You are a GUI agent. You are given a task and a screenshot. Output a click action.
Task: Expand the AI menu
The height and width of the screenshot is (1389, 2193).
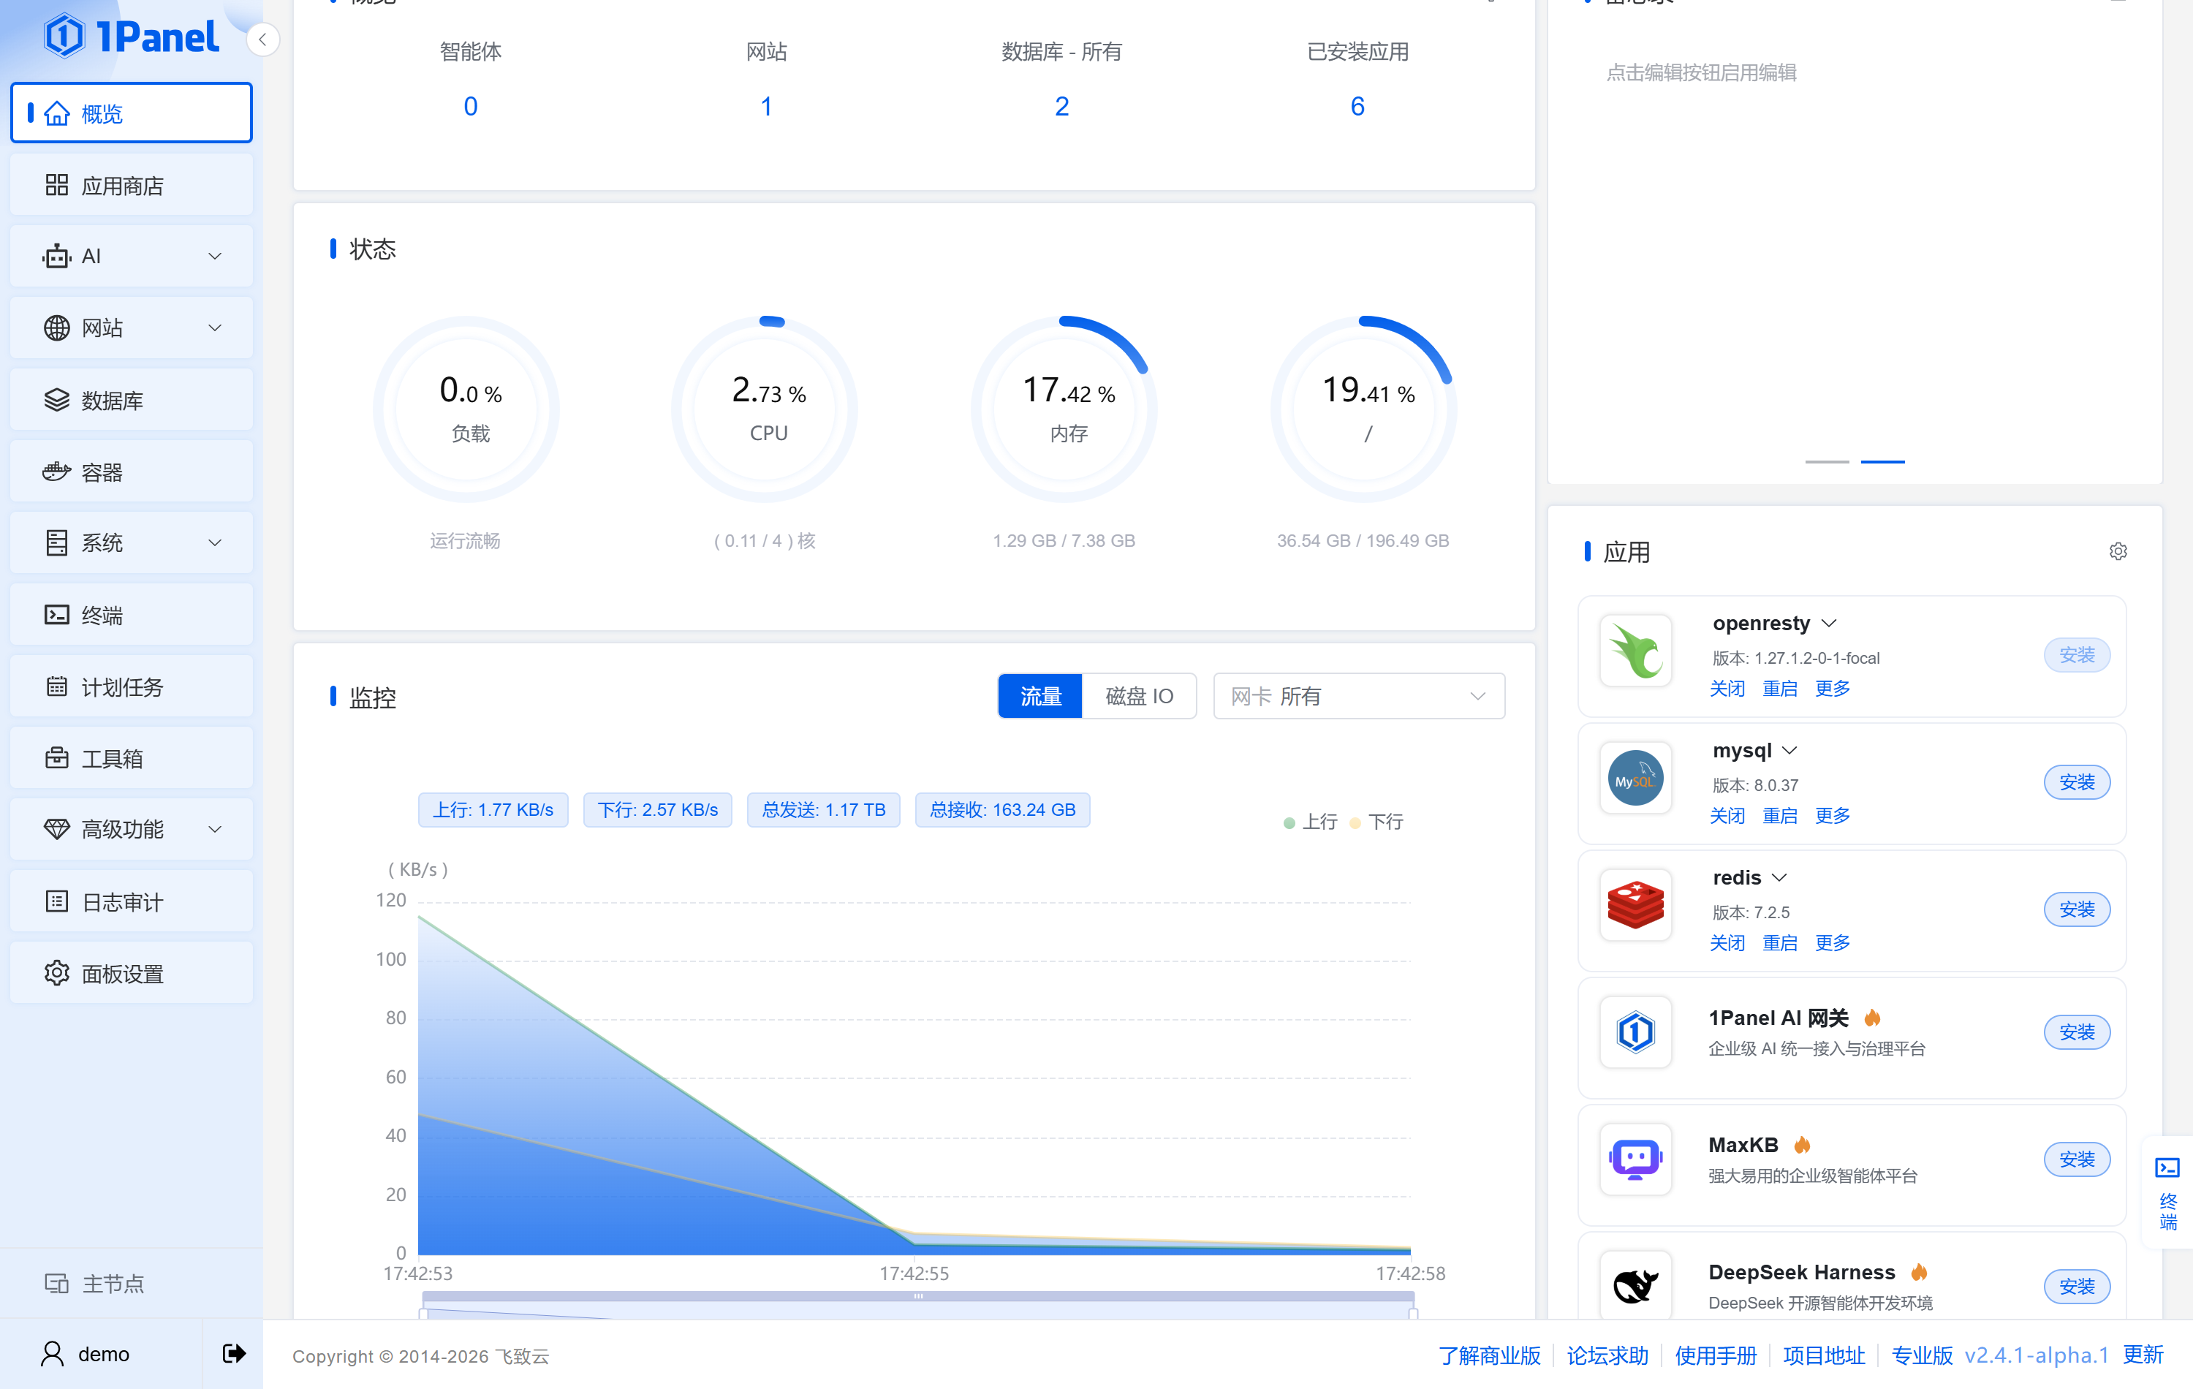[131, 256]
